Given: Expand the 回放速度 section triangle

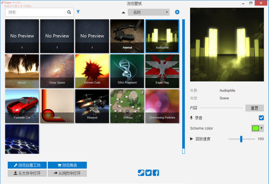Looking at the screenshot, I should click(x=191, y=139).
